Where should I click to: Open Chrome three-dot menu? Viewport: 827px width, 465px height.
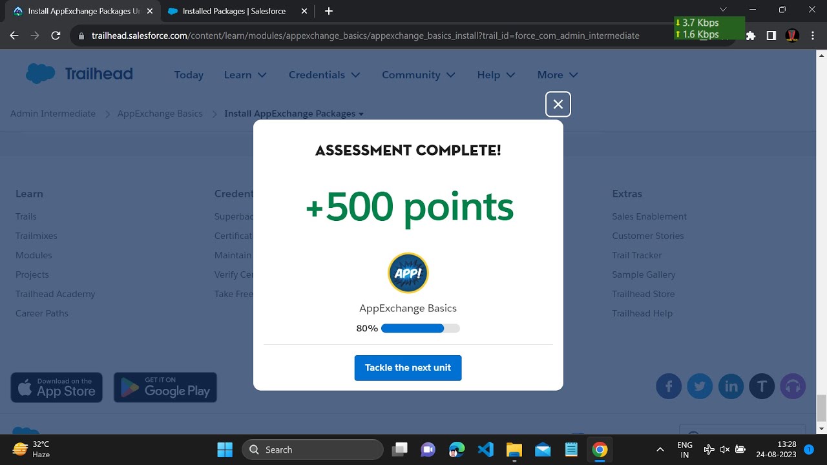tap(813, 36)
